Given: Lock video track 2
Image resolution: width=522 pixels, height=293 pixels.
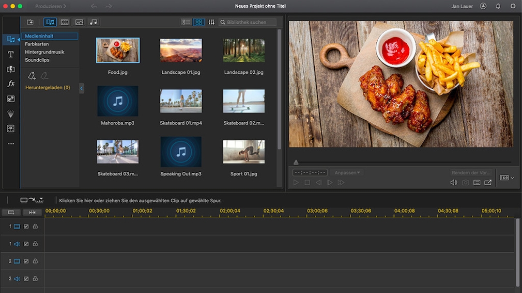Looking at the screenshot, I should (x=35, y=262).
